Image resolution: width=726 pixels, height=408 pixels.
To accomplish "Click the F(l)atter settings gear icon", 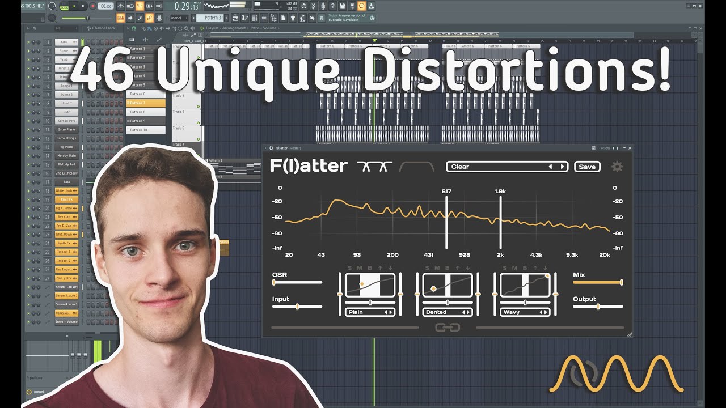I will click(617, 167).
